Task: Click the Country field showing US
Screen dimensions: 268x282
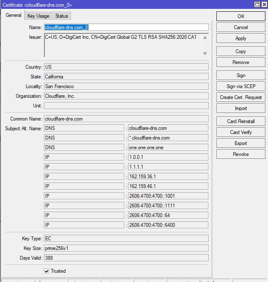Action: (126, 67)
